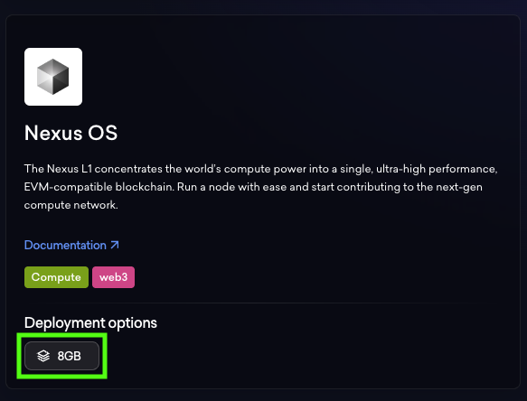Open the Documentation link
Screen dimensions: 527x401
pos(71,245)
